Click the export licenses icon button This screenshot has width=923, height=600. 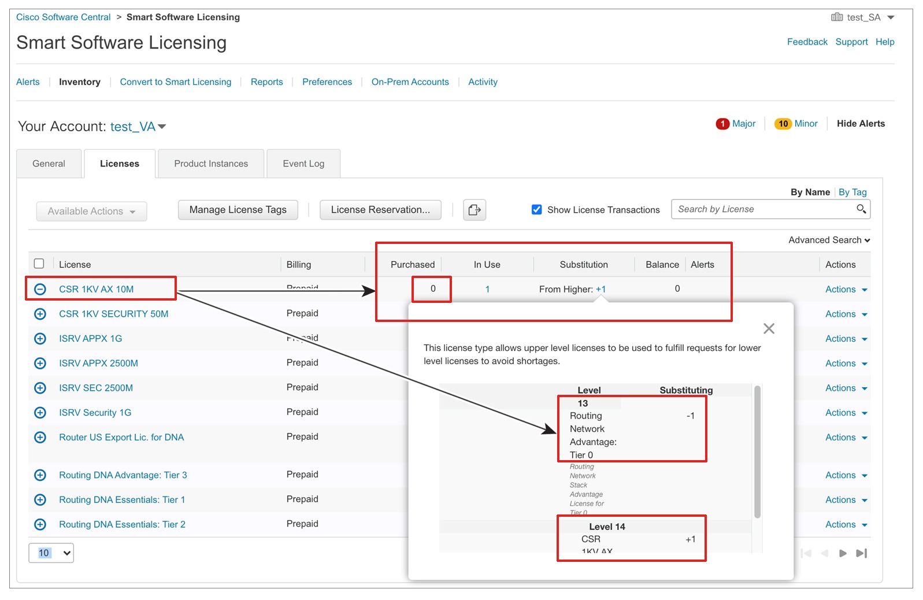click(x=475, y=210)
